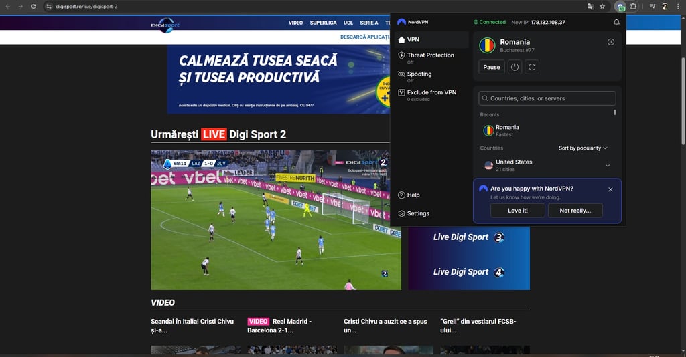This screenshot has height=357, width=686.
Task: Open Threat Protection in NordVPN sidebar
Action: [x=431, y=58]
